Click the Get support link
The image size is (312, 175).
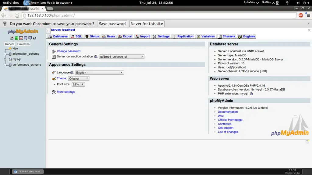coord(226,128)
